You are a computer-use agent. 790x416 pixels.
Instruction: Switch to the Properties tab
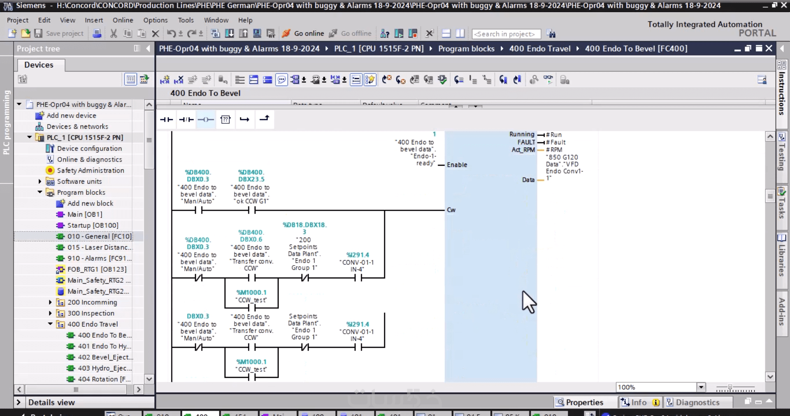[x=580, y=402]
